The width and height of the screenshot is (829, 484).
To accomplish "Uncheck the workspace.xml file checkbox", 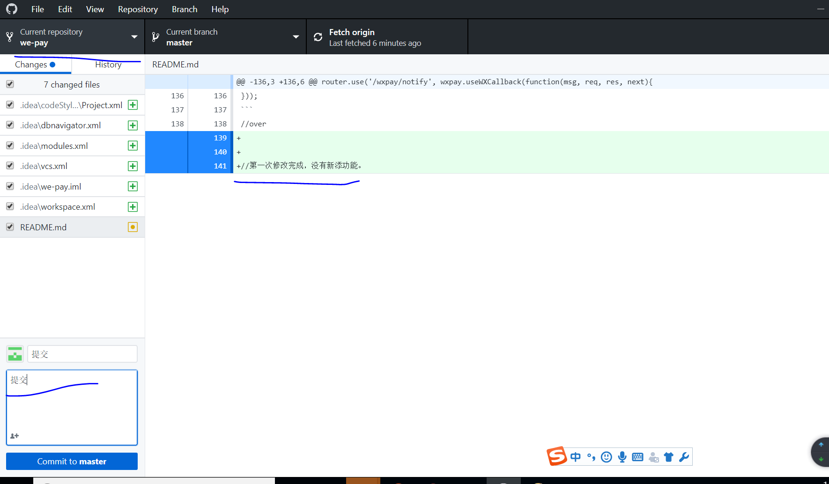I will [10, 206].
